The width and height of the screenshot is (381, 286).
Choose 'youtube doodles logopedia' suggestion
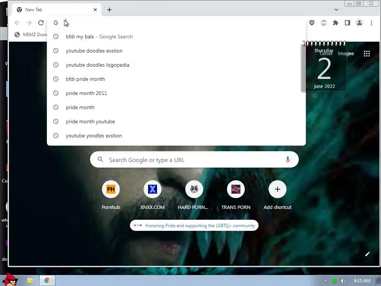(176, 65)
